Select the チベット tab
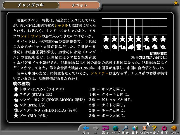The height and width of the screenshot is (135, 180). tap(79, 5)
